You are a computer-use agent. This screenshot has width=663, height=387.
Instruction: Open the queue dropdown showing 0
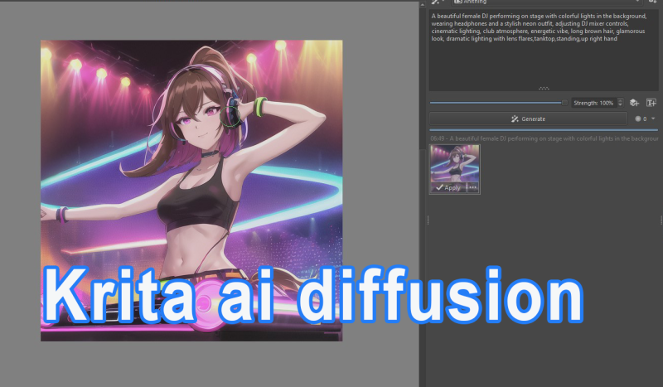click(x=645, y=119)
